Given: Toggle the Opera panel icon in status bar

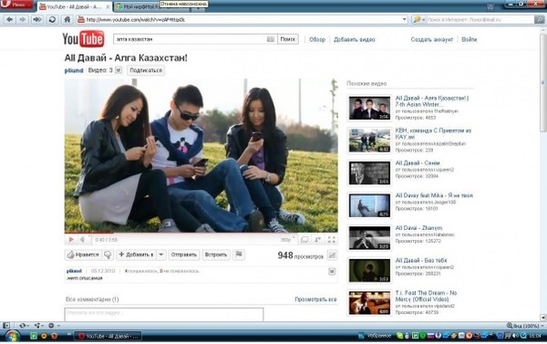Looking at the screenshot, I should [x=6, y=325].
